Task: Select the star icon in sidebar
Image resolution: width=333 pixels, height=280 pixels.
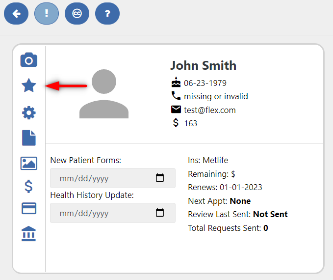Action: pos(28,85)
